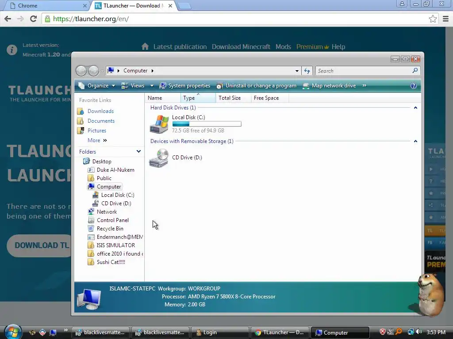Click Uninstall or change a program

[257, 86]
